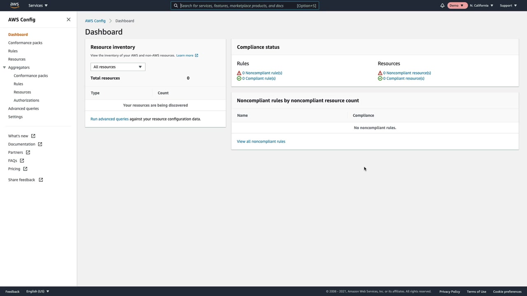Open Aggregators Conformance packs item
The height and width of the screenshot is (296, 527).
coord(31,76)
